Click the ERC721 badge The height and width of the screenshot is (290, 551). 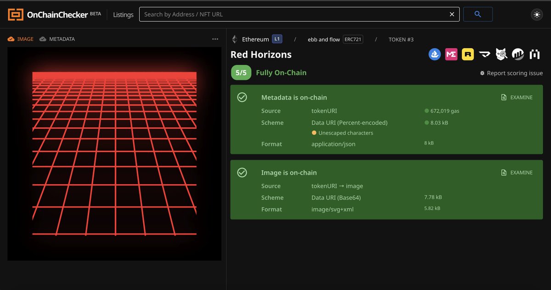click(353, 39)
